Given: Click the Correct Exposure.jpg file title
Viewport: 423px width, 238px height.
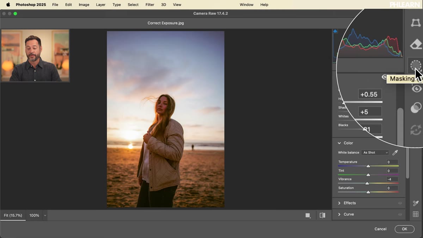Looking at the screenshot, I should pos(166,23).
